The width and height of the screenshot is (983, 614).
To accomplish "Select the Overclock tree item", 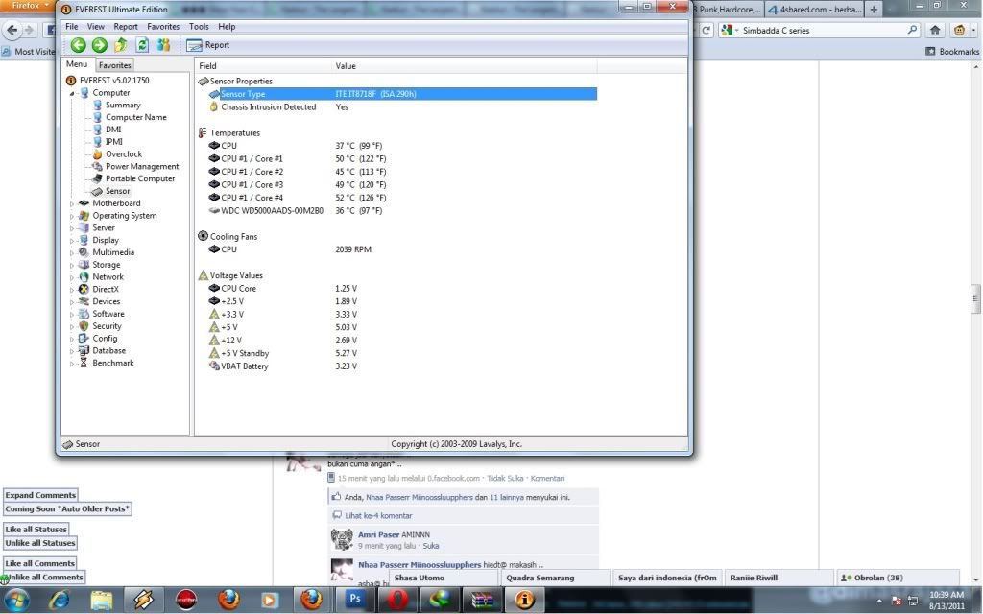I will [x=124, y=154].
